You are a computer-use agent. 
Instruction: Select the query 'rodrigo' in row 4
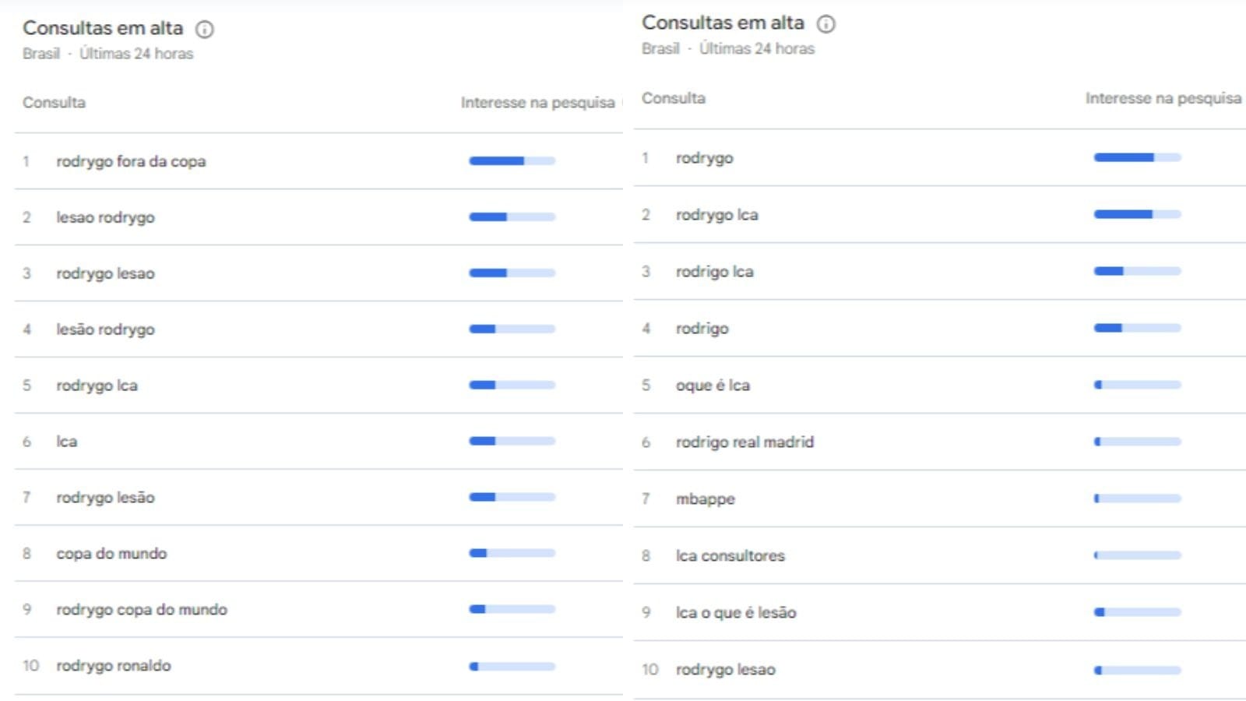click(702, 329)
